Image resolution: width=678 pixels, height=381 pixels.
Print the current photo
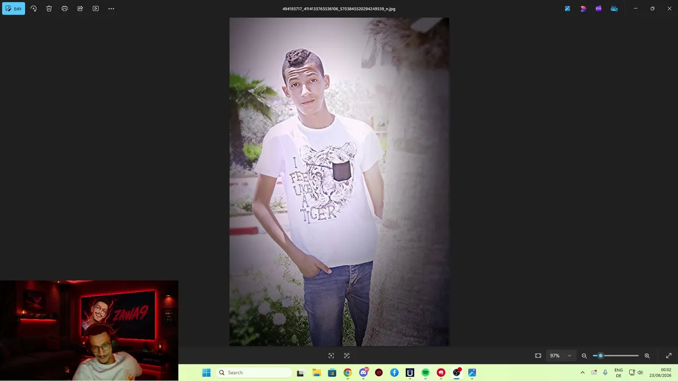(65, 8)
